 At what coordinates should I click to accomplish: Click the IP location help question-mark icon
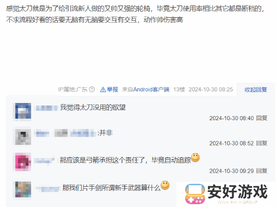click(x=92, y=89)
